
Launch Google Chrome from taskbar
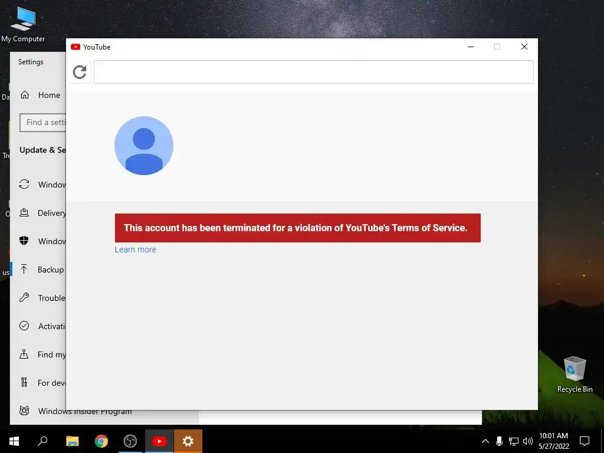[101, 441]
